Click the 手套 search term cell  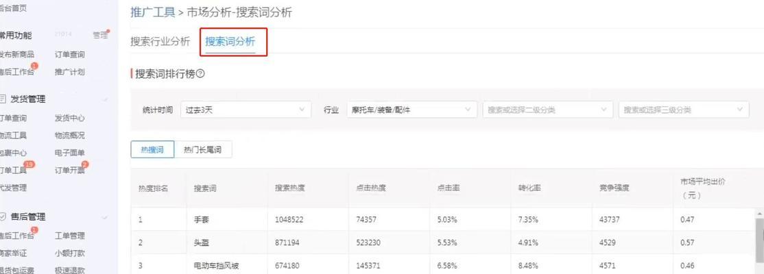pyautogui.click(x=201, y=219)
